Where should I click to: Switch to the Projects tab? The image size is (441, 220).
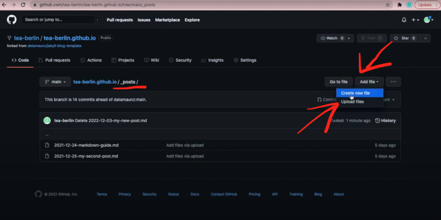(123, 60)
